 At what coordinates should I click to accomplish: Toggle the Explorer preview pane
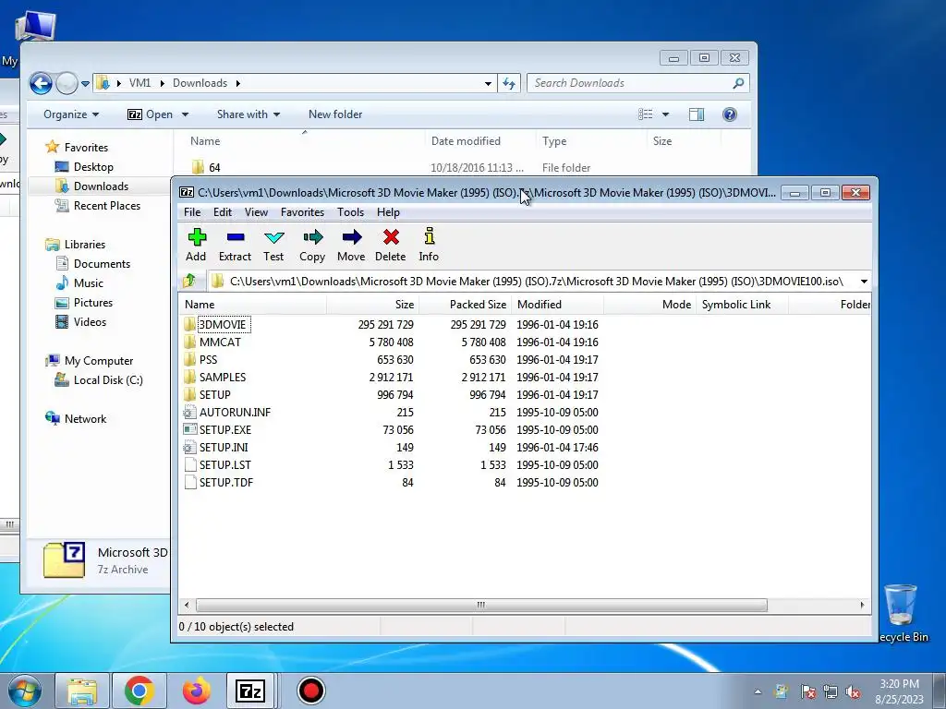coord(697,114)
